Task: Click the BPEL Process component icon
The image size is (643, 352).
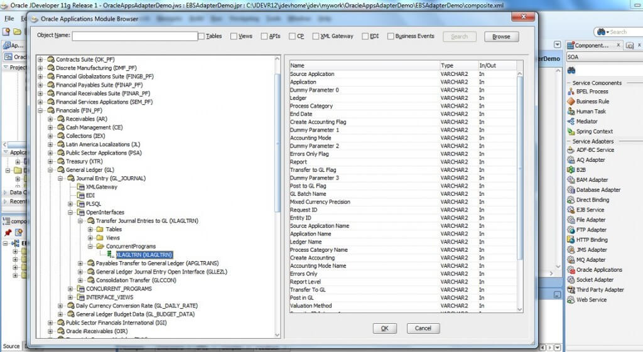Action: (571, 92)
